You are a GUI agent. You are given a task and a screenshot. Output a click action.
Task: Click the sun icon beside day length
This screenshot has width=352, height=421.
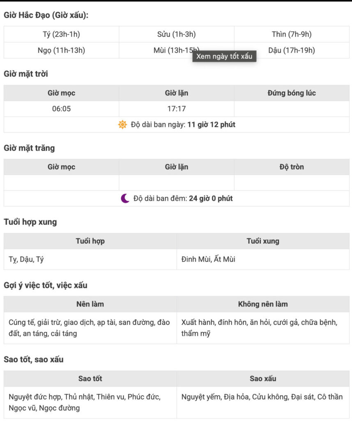(122, 125)
